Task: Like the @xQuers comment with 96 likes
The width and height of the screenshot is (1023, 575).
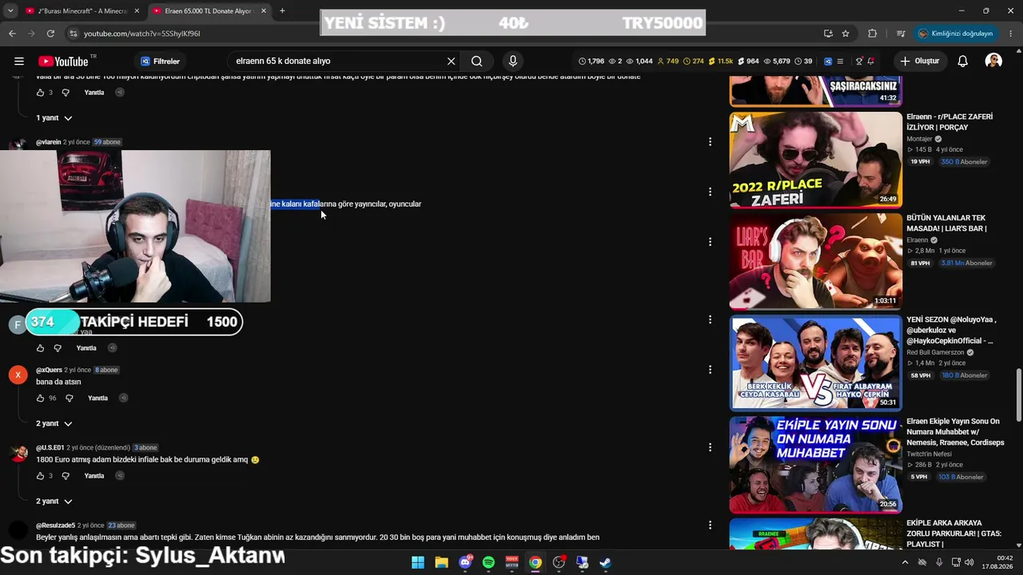Action: [x=40, y=398]
